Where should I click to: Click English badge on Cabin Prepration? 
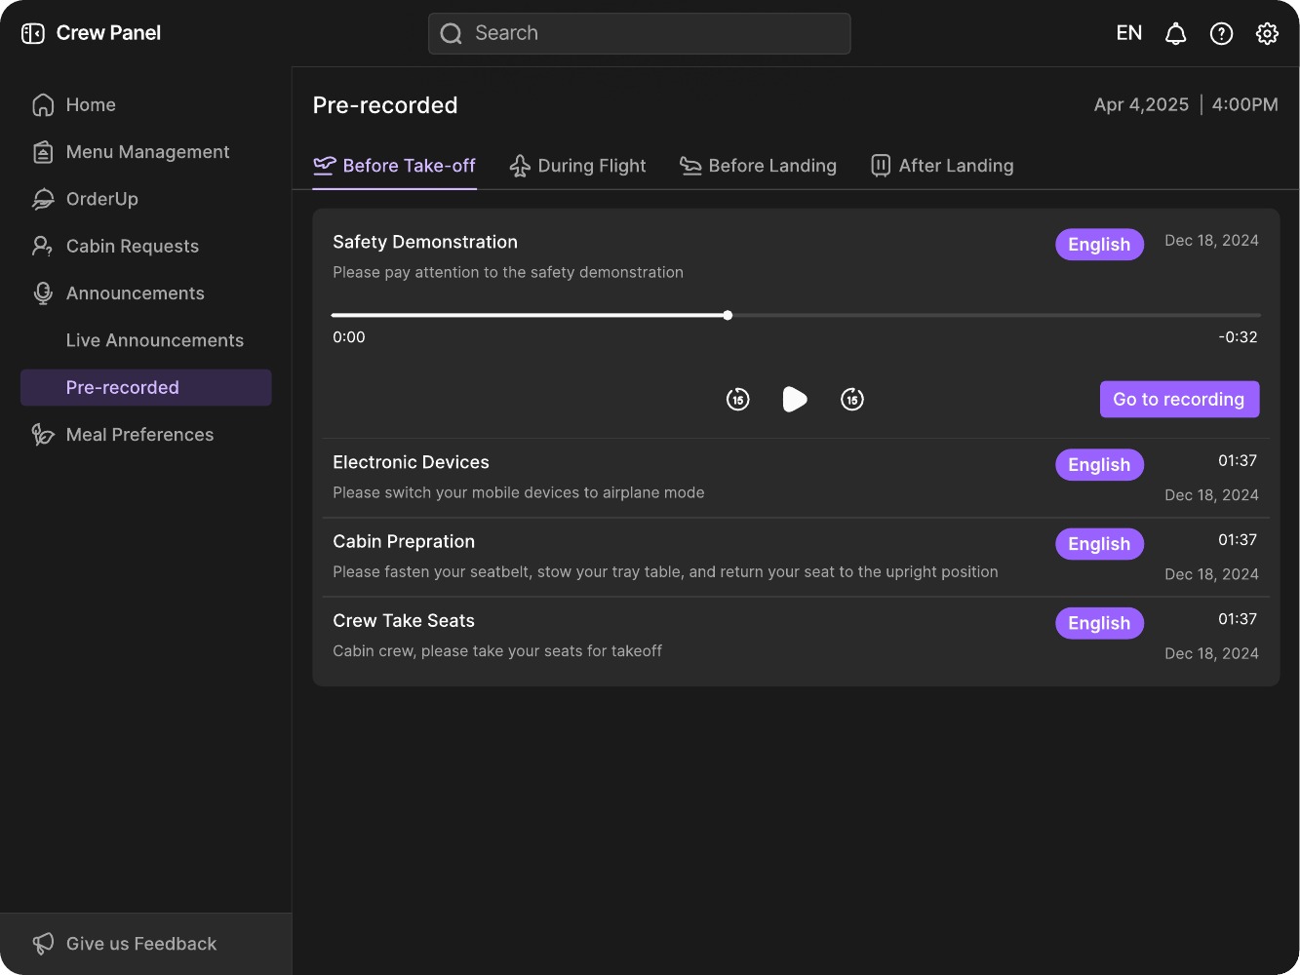click(1099, 544)
